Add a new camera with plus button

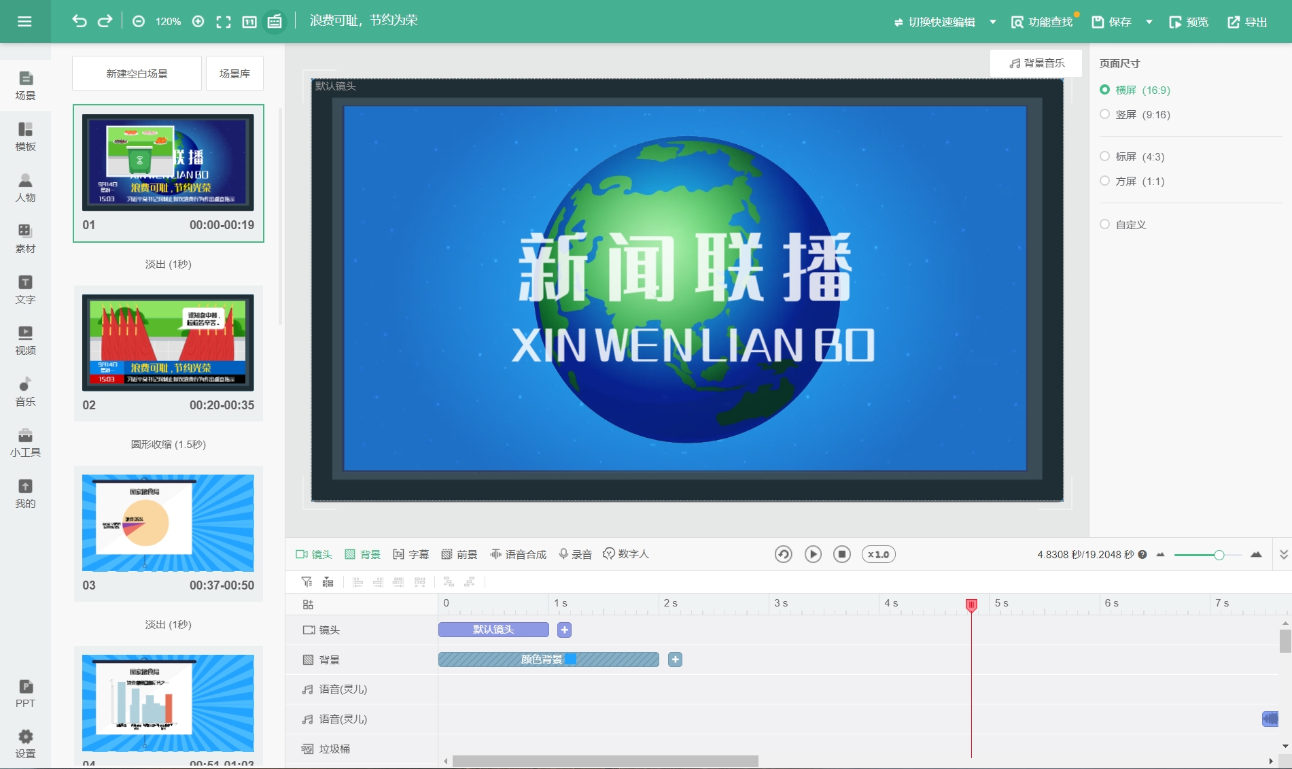click(x=564, y=630)
